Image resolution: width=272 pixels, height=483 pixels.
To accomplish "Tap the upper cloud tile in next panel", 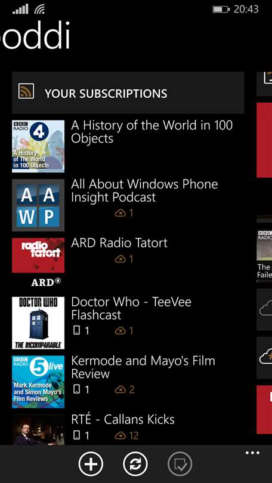I will (x=264, y=309).
